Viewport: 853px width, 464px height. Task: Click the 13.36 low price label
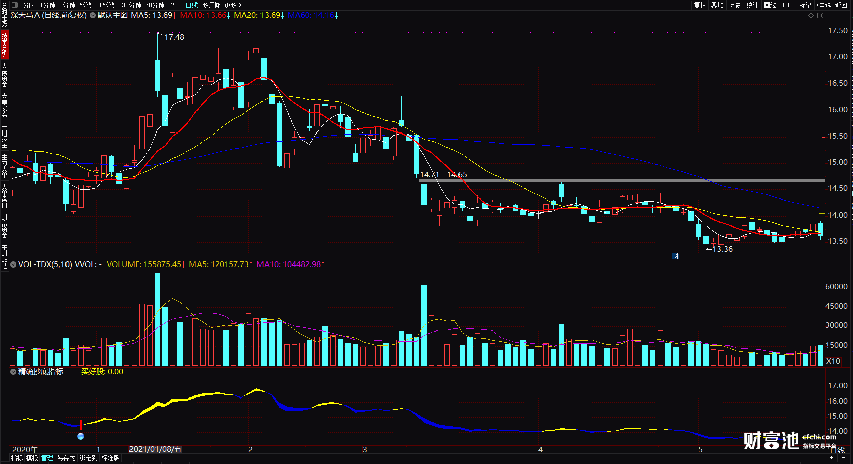coord(723,249)
